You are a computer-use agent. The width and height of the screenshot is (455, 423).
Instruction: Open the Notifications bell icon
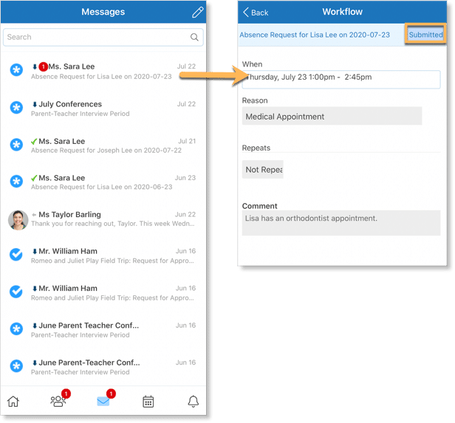(194, 402)
